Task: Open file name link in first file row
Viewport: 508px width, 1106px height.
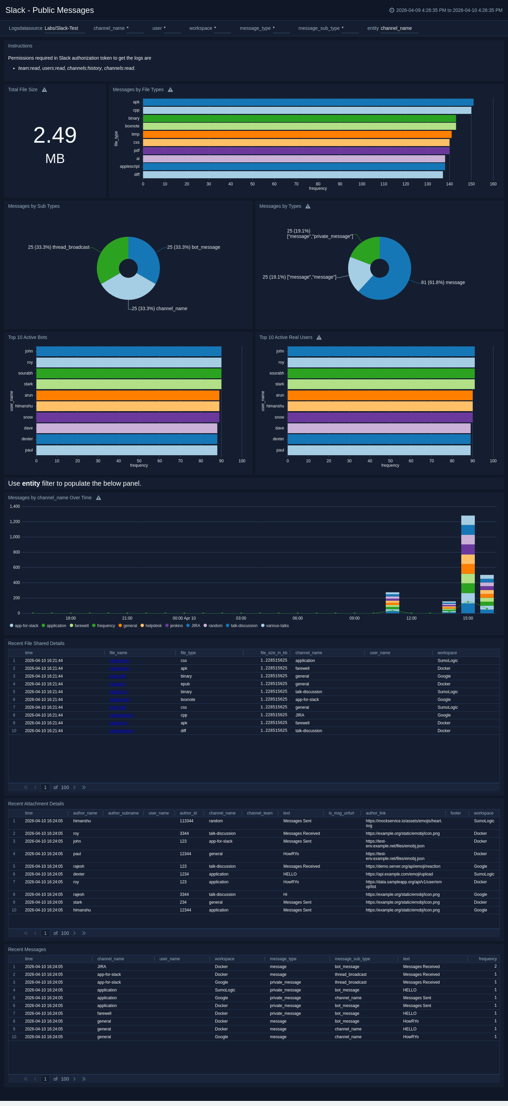Action: (x=119, y=661)
